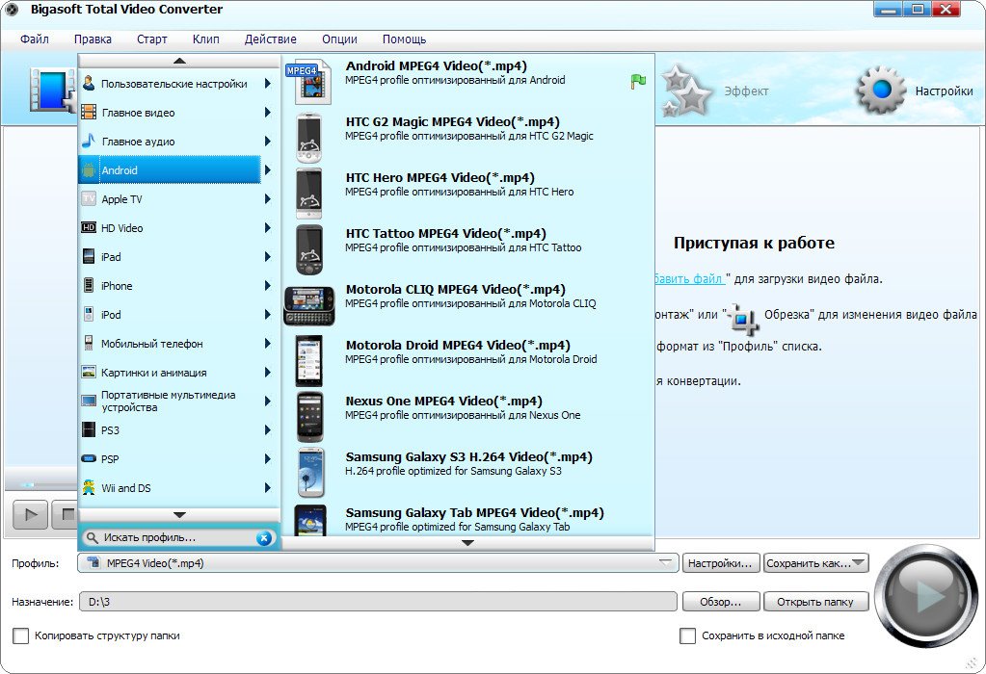Click the Nexus One phone icon
986x674 pixels.
tap(308, 416)
